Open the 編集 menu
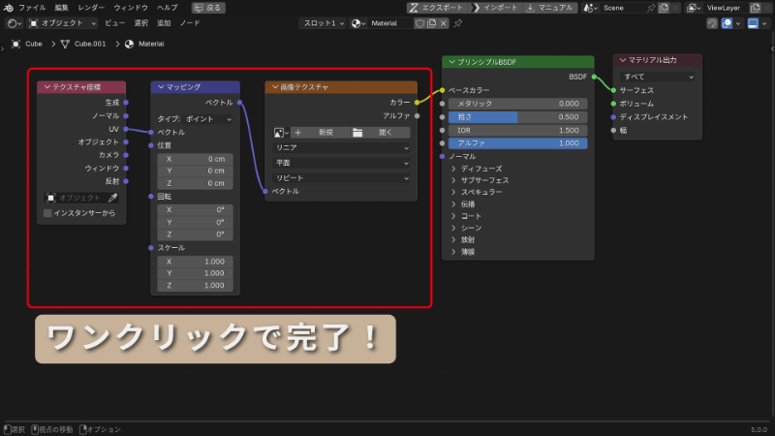This screenshot has height=436, width=775. click(x=62, y=8)
